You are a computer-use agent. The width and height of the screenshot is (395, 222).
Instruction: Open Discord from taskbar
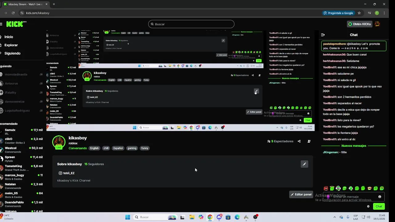coord(219,217)
